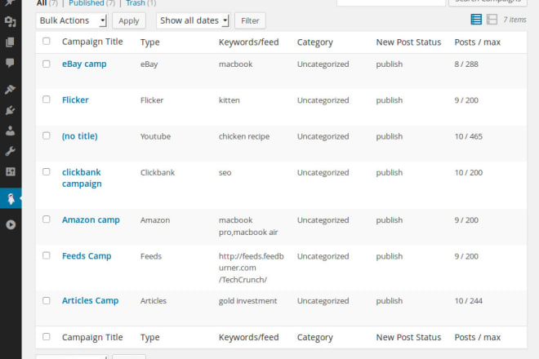Viewport: 539px width, 359px height.
Task: Open the Bulk Actions dropdown
Action: click(x=72, y=20)
